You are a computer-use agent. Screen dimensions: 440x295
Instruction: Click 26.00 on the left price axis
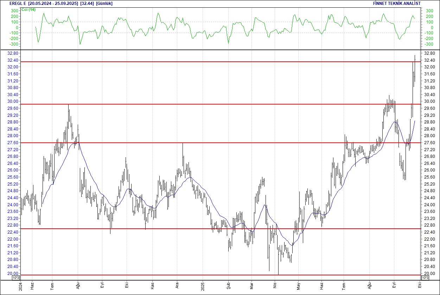13,170
